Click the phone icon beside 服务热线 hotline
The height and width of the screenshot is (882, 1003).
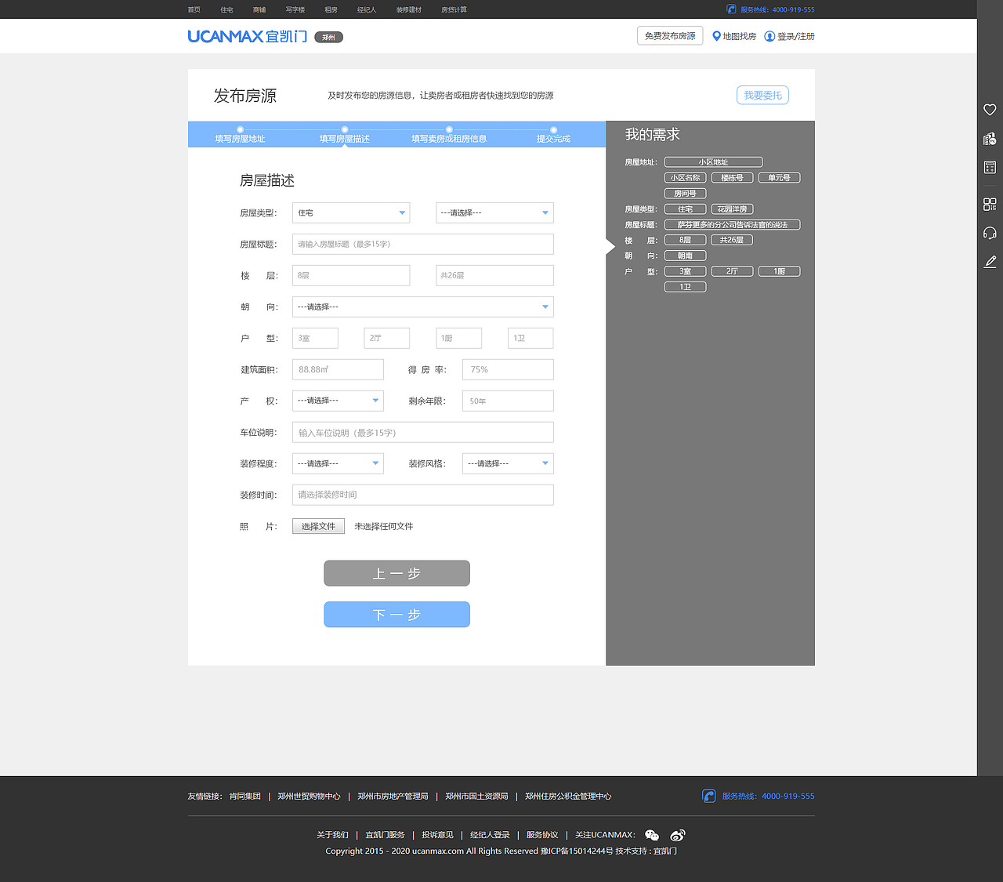tap(708, 796)
